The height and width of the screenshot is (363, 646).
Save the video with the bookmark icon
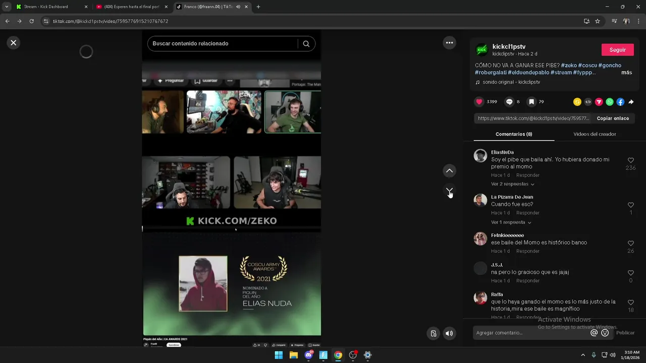point(531,102)
